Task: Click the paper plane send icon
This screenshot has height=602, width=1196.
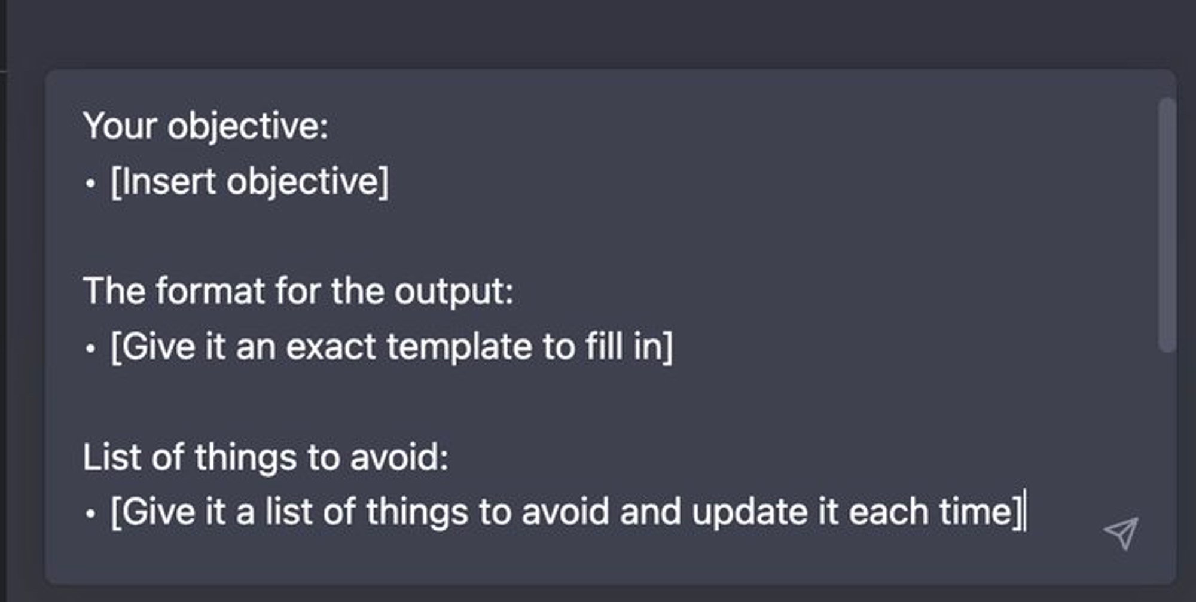Action: 1121,533
